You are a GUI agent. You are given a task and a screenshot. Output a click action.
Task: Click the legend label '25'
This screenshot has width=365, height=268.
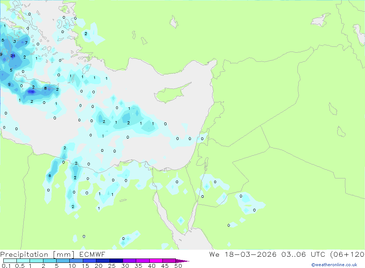pyautogui.click(x=112, y=266)
